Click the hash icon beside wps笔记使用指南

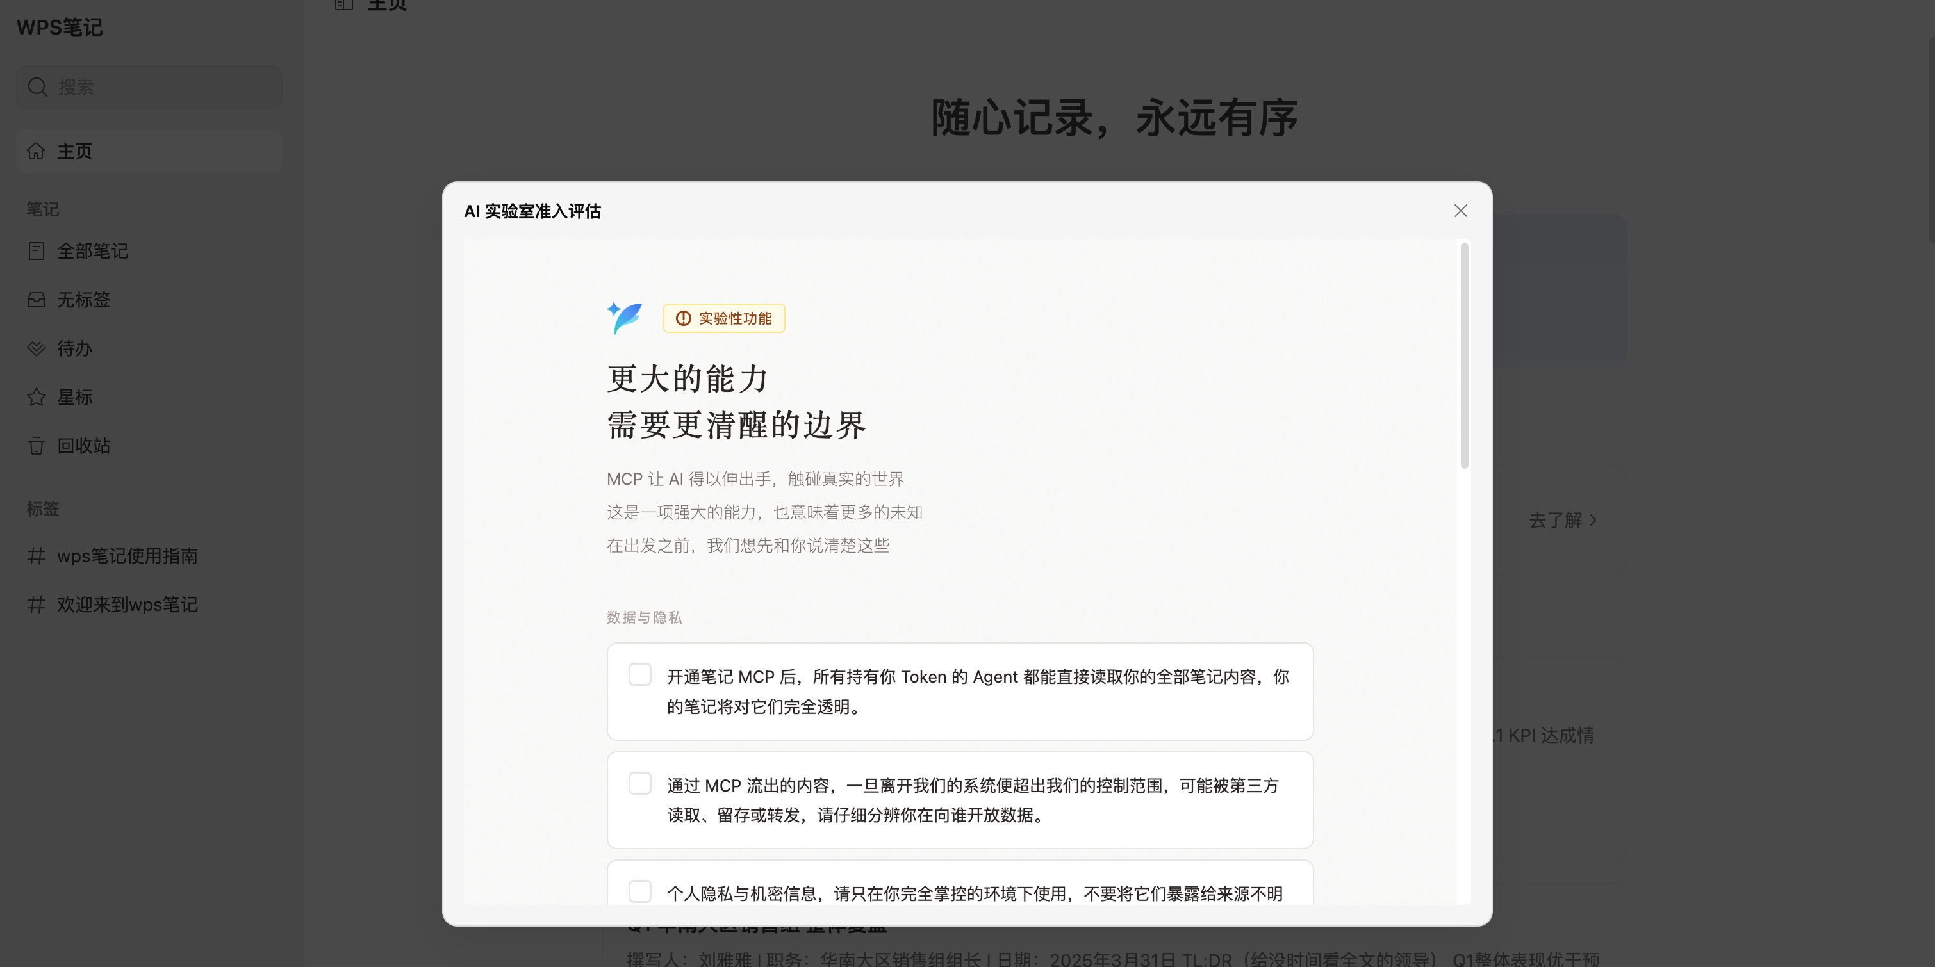tap(36, 556)
